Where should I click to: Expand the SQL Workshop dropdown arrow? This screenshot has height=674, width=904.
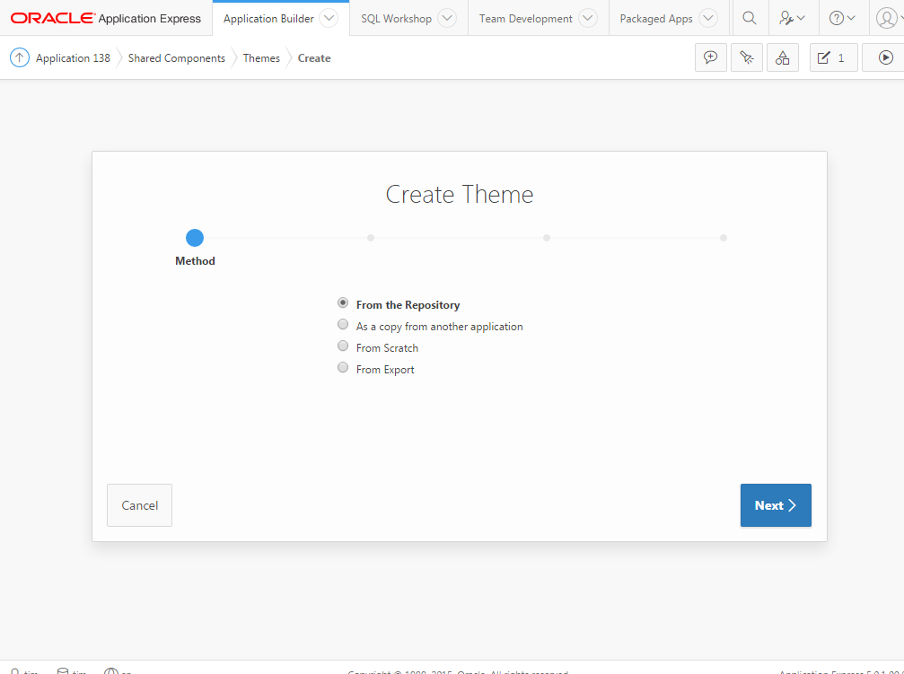[447, 18]
